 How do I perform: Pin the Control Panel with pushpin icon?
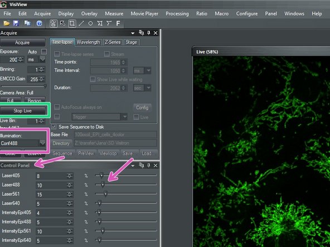pyautogui.click(x=149, y=165)
